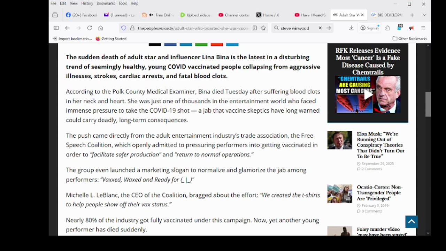Click the address bar URL field
The width and height of the screenshot is (446, 251).
193,28
